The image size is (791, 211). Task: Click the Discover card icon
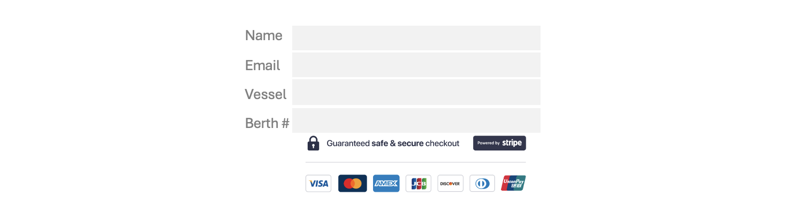click(x=450, y=183)
